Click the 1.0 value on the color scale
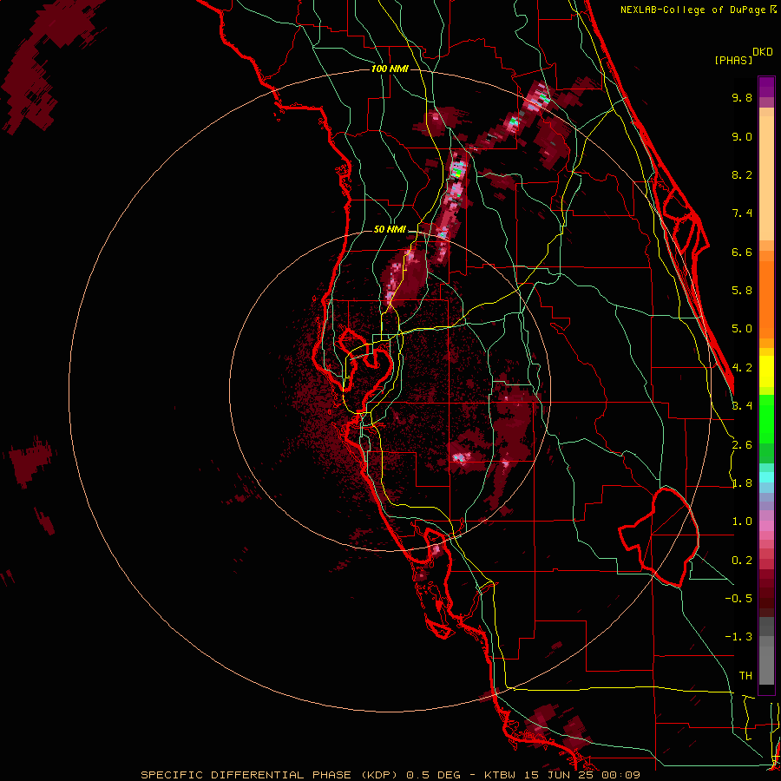781x781 pixels. point(742,522)
